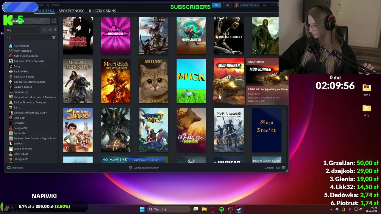Open the NieR:Automata cover

point(229,130)
